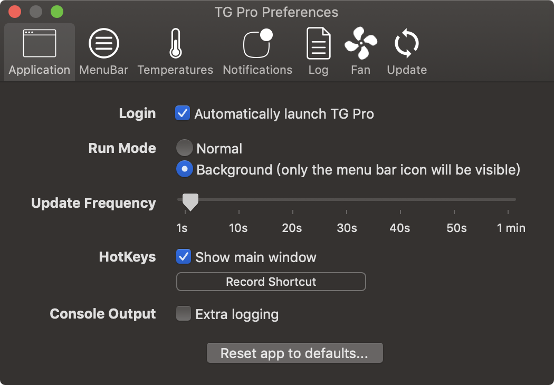
Task: Click the Application tab label
Action: [39, 70]
